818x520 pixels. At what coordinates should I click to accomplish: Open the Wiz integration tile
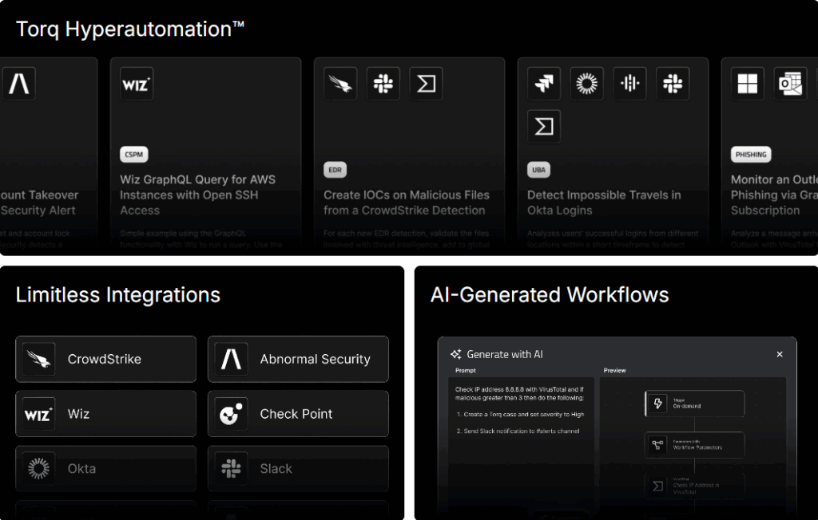coord(106,414)
